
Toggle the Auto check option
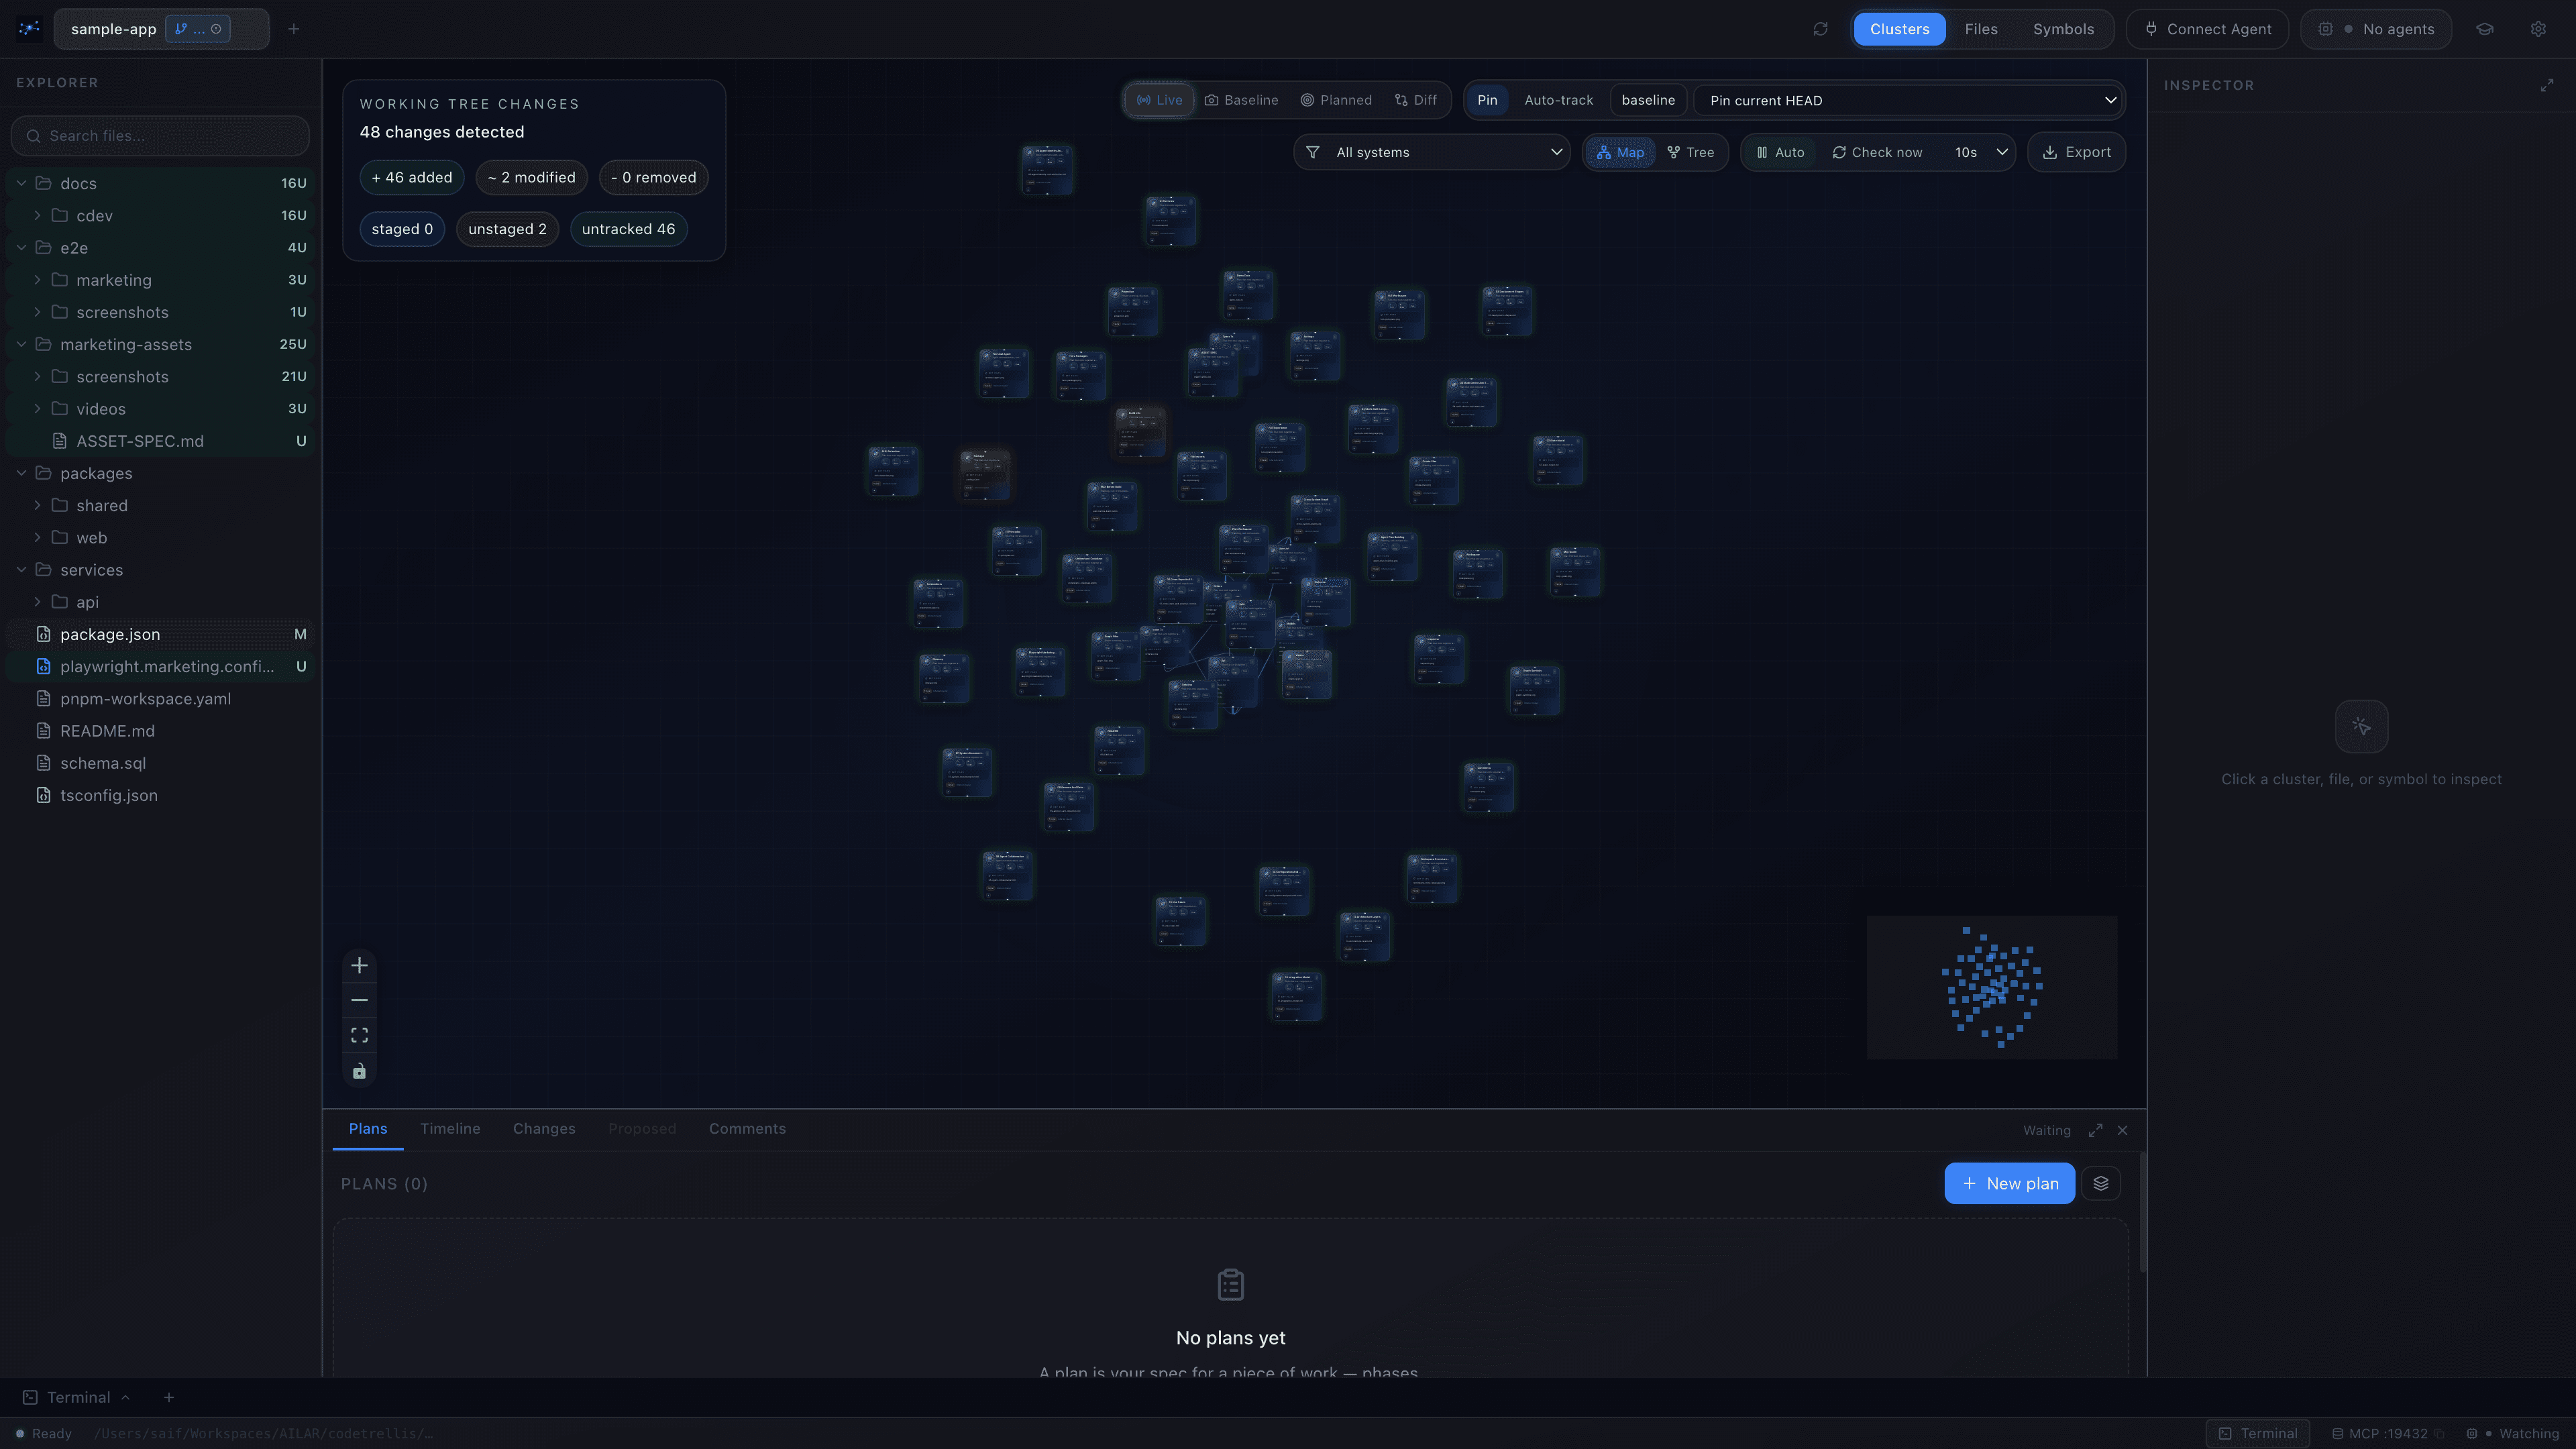[1780, 152]
